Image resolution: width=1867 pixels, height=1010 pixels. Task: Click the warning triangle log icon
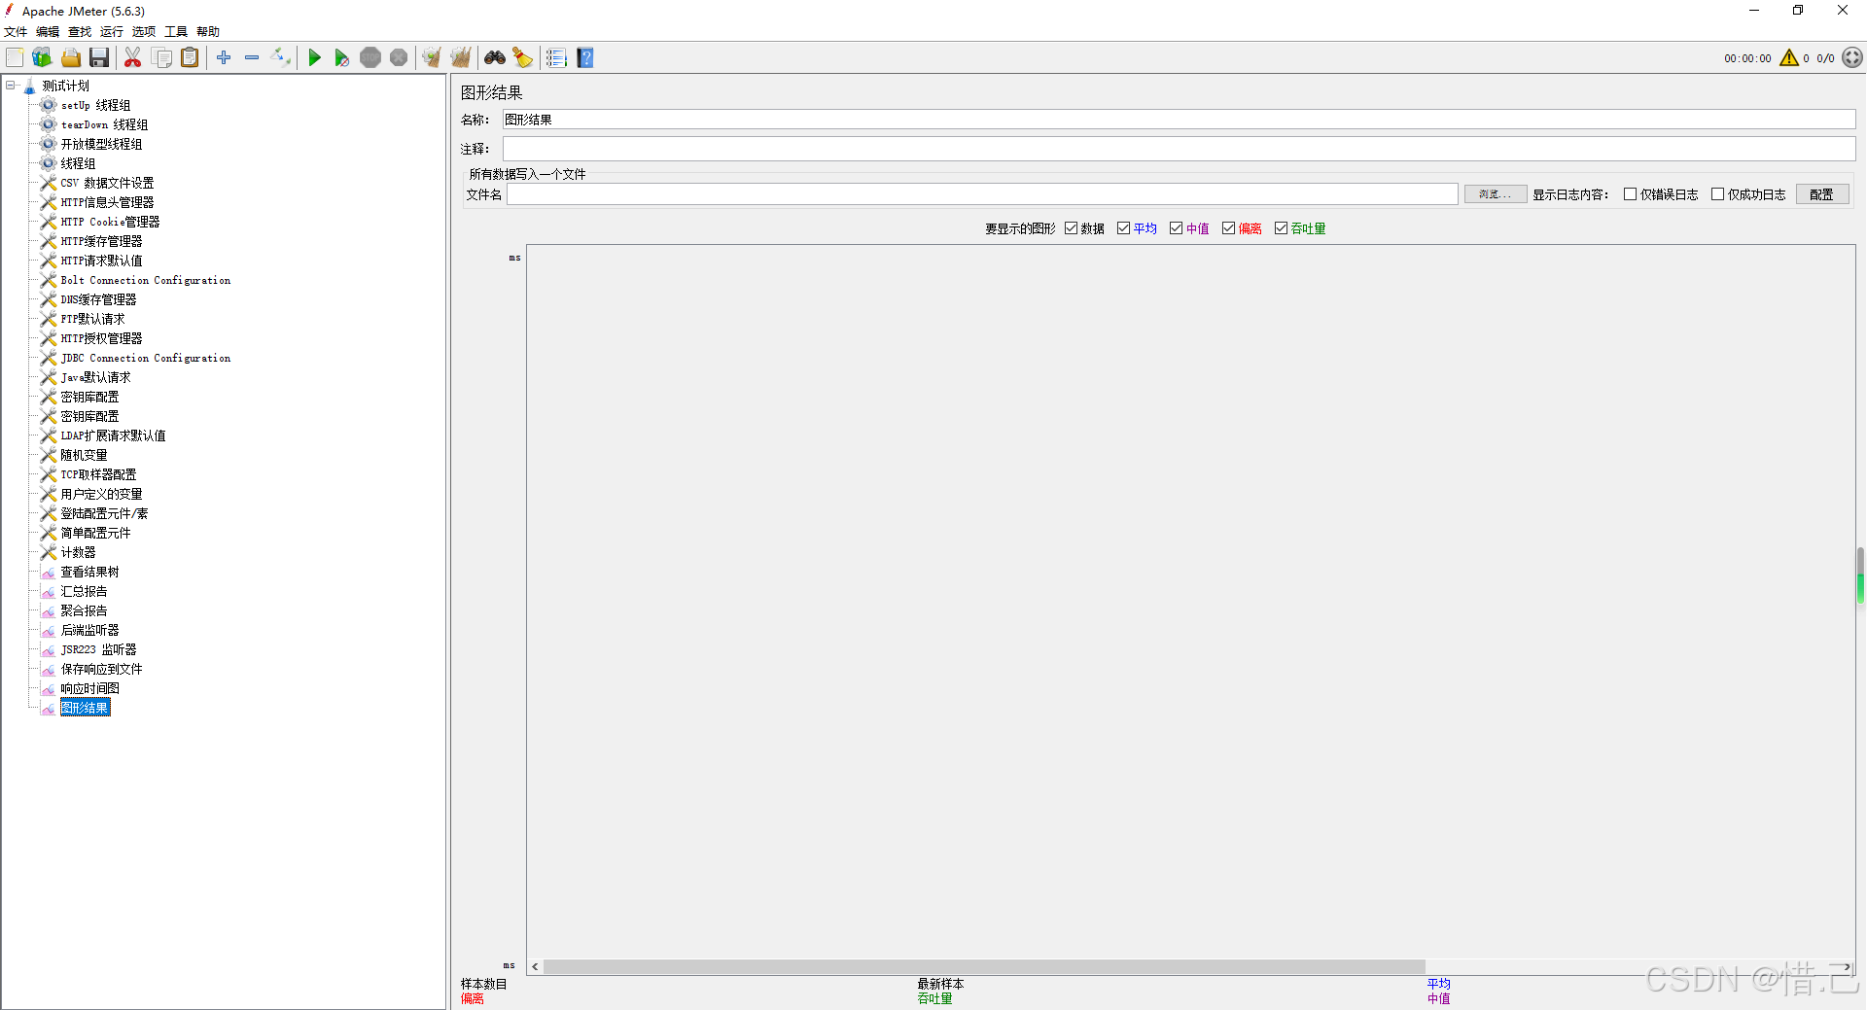(x=1789, y=58)
